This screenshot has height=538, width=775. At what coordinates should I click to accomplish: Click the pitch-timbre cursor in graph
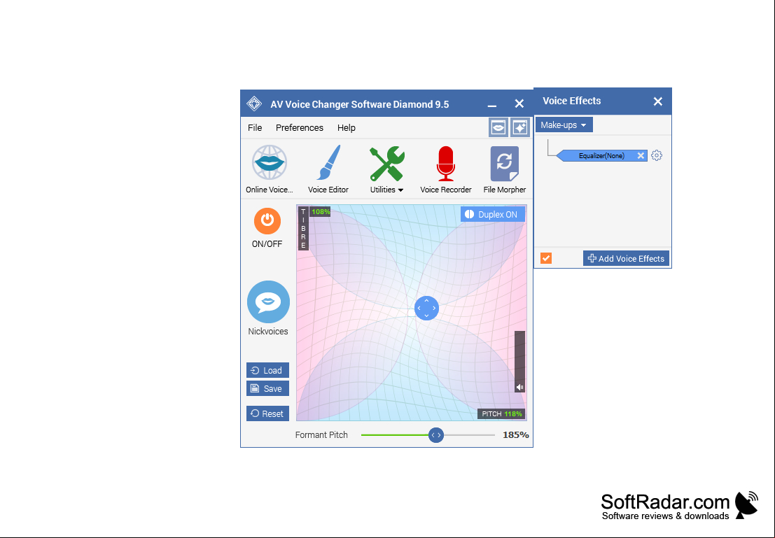tap(426, 309)
